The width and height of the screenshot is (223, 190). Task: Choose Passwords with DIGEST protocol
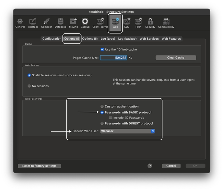102,124
